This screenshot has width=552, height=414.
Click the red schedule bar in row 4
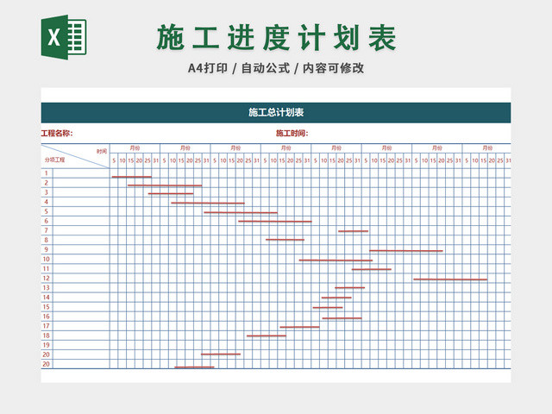(208, 203)
